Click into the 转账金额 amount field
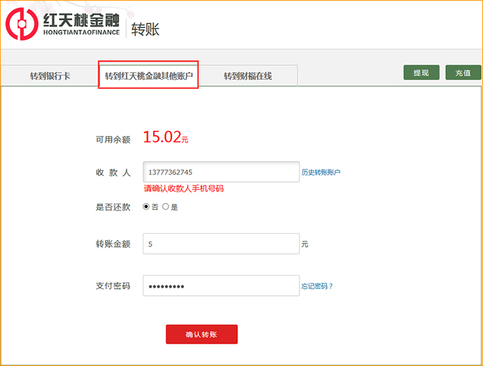Screen dimensions: 483x366 [x=221, y=244]
